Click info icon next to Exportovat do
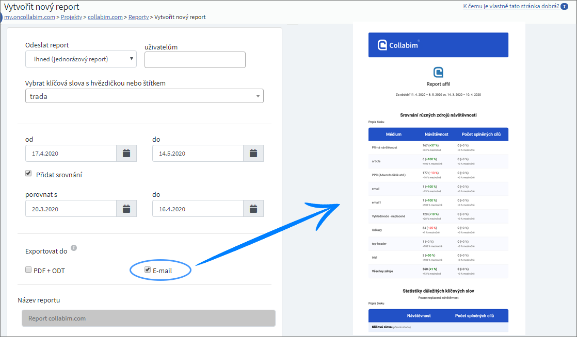 click(74, 248)
